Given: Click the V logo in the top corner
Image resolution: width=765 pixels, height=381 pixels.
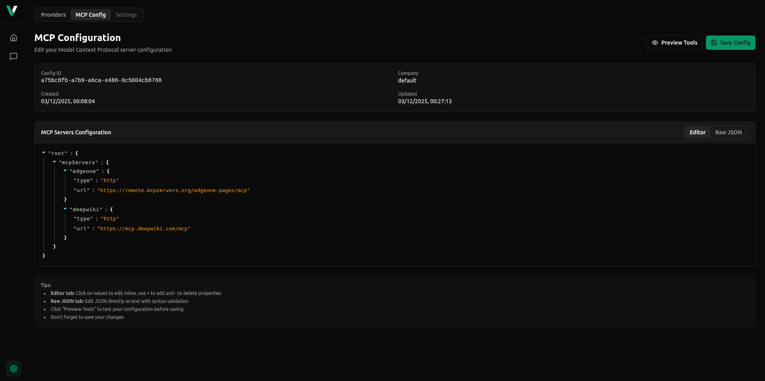Looking at the screenshot, I should (12, 11).
